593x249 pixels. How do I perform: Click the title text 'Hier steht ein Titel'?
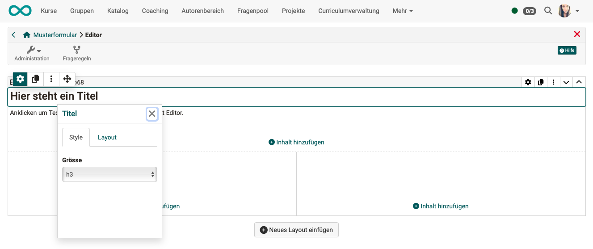point(54,96)
